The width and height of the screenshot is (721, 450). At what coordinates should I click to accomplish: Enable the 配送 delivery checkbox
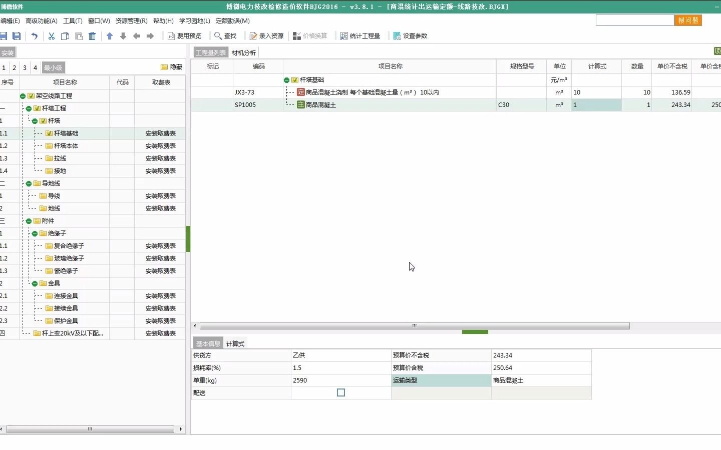(341, 392)
